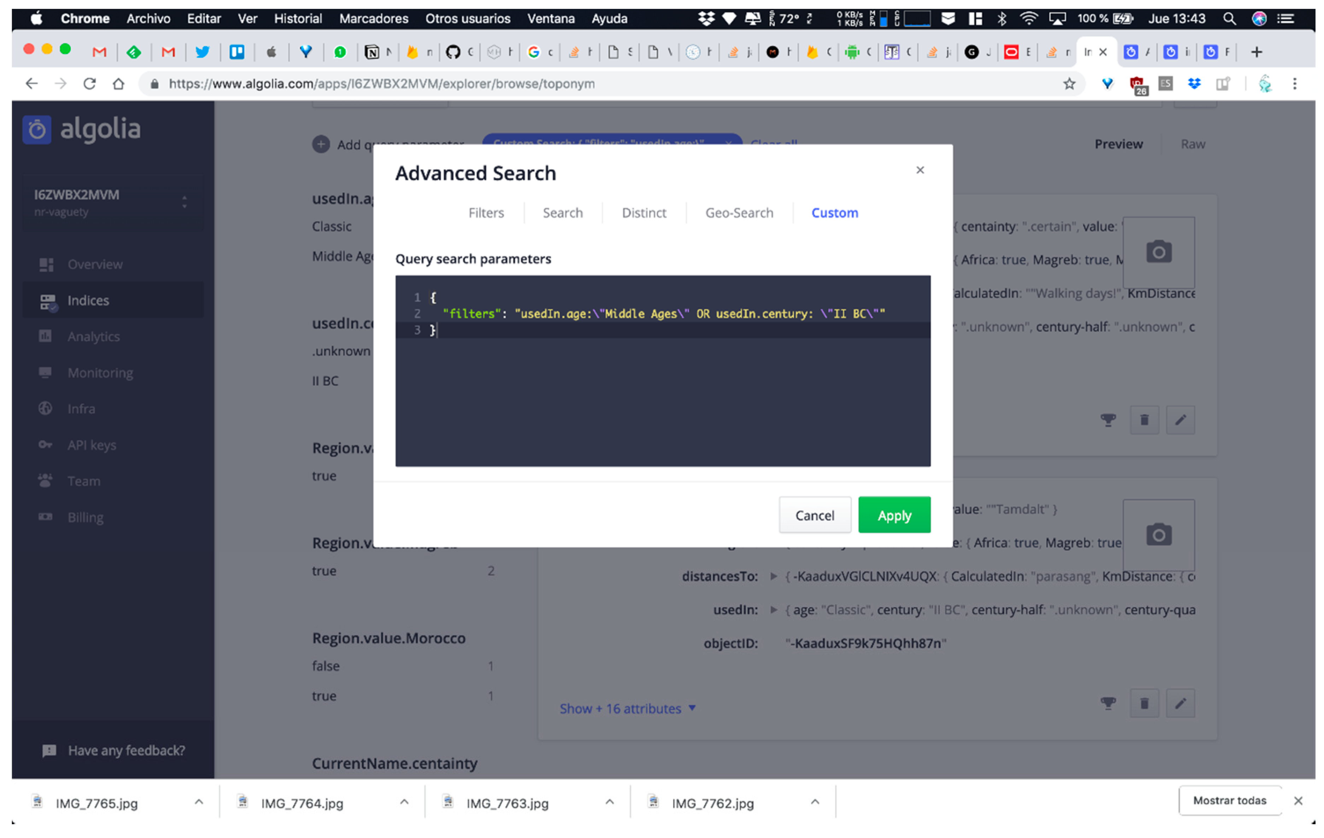
Task: Click the trophy ranking icon on first record
Action: [1108, 421]
